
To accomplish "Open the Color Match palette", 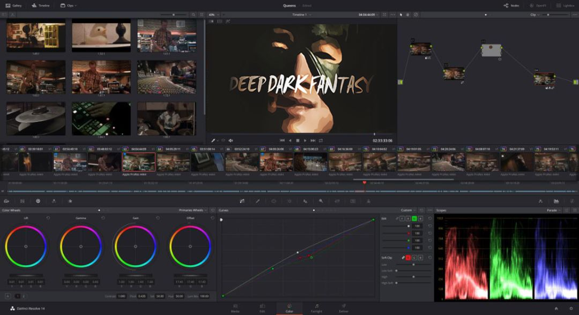I will [23, 201].
